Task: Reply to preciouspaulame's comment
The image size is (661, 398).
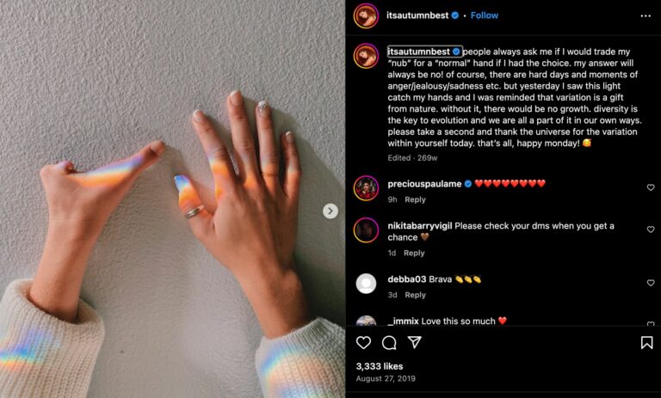Action: click(x=415, y=199)
